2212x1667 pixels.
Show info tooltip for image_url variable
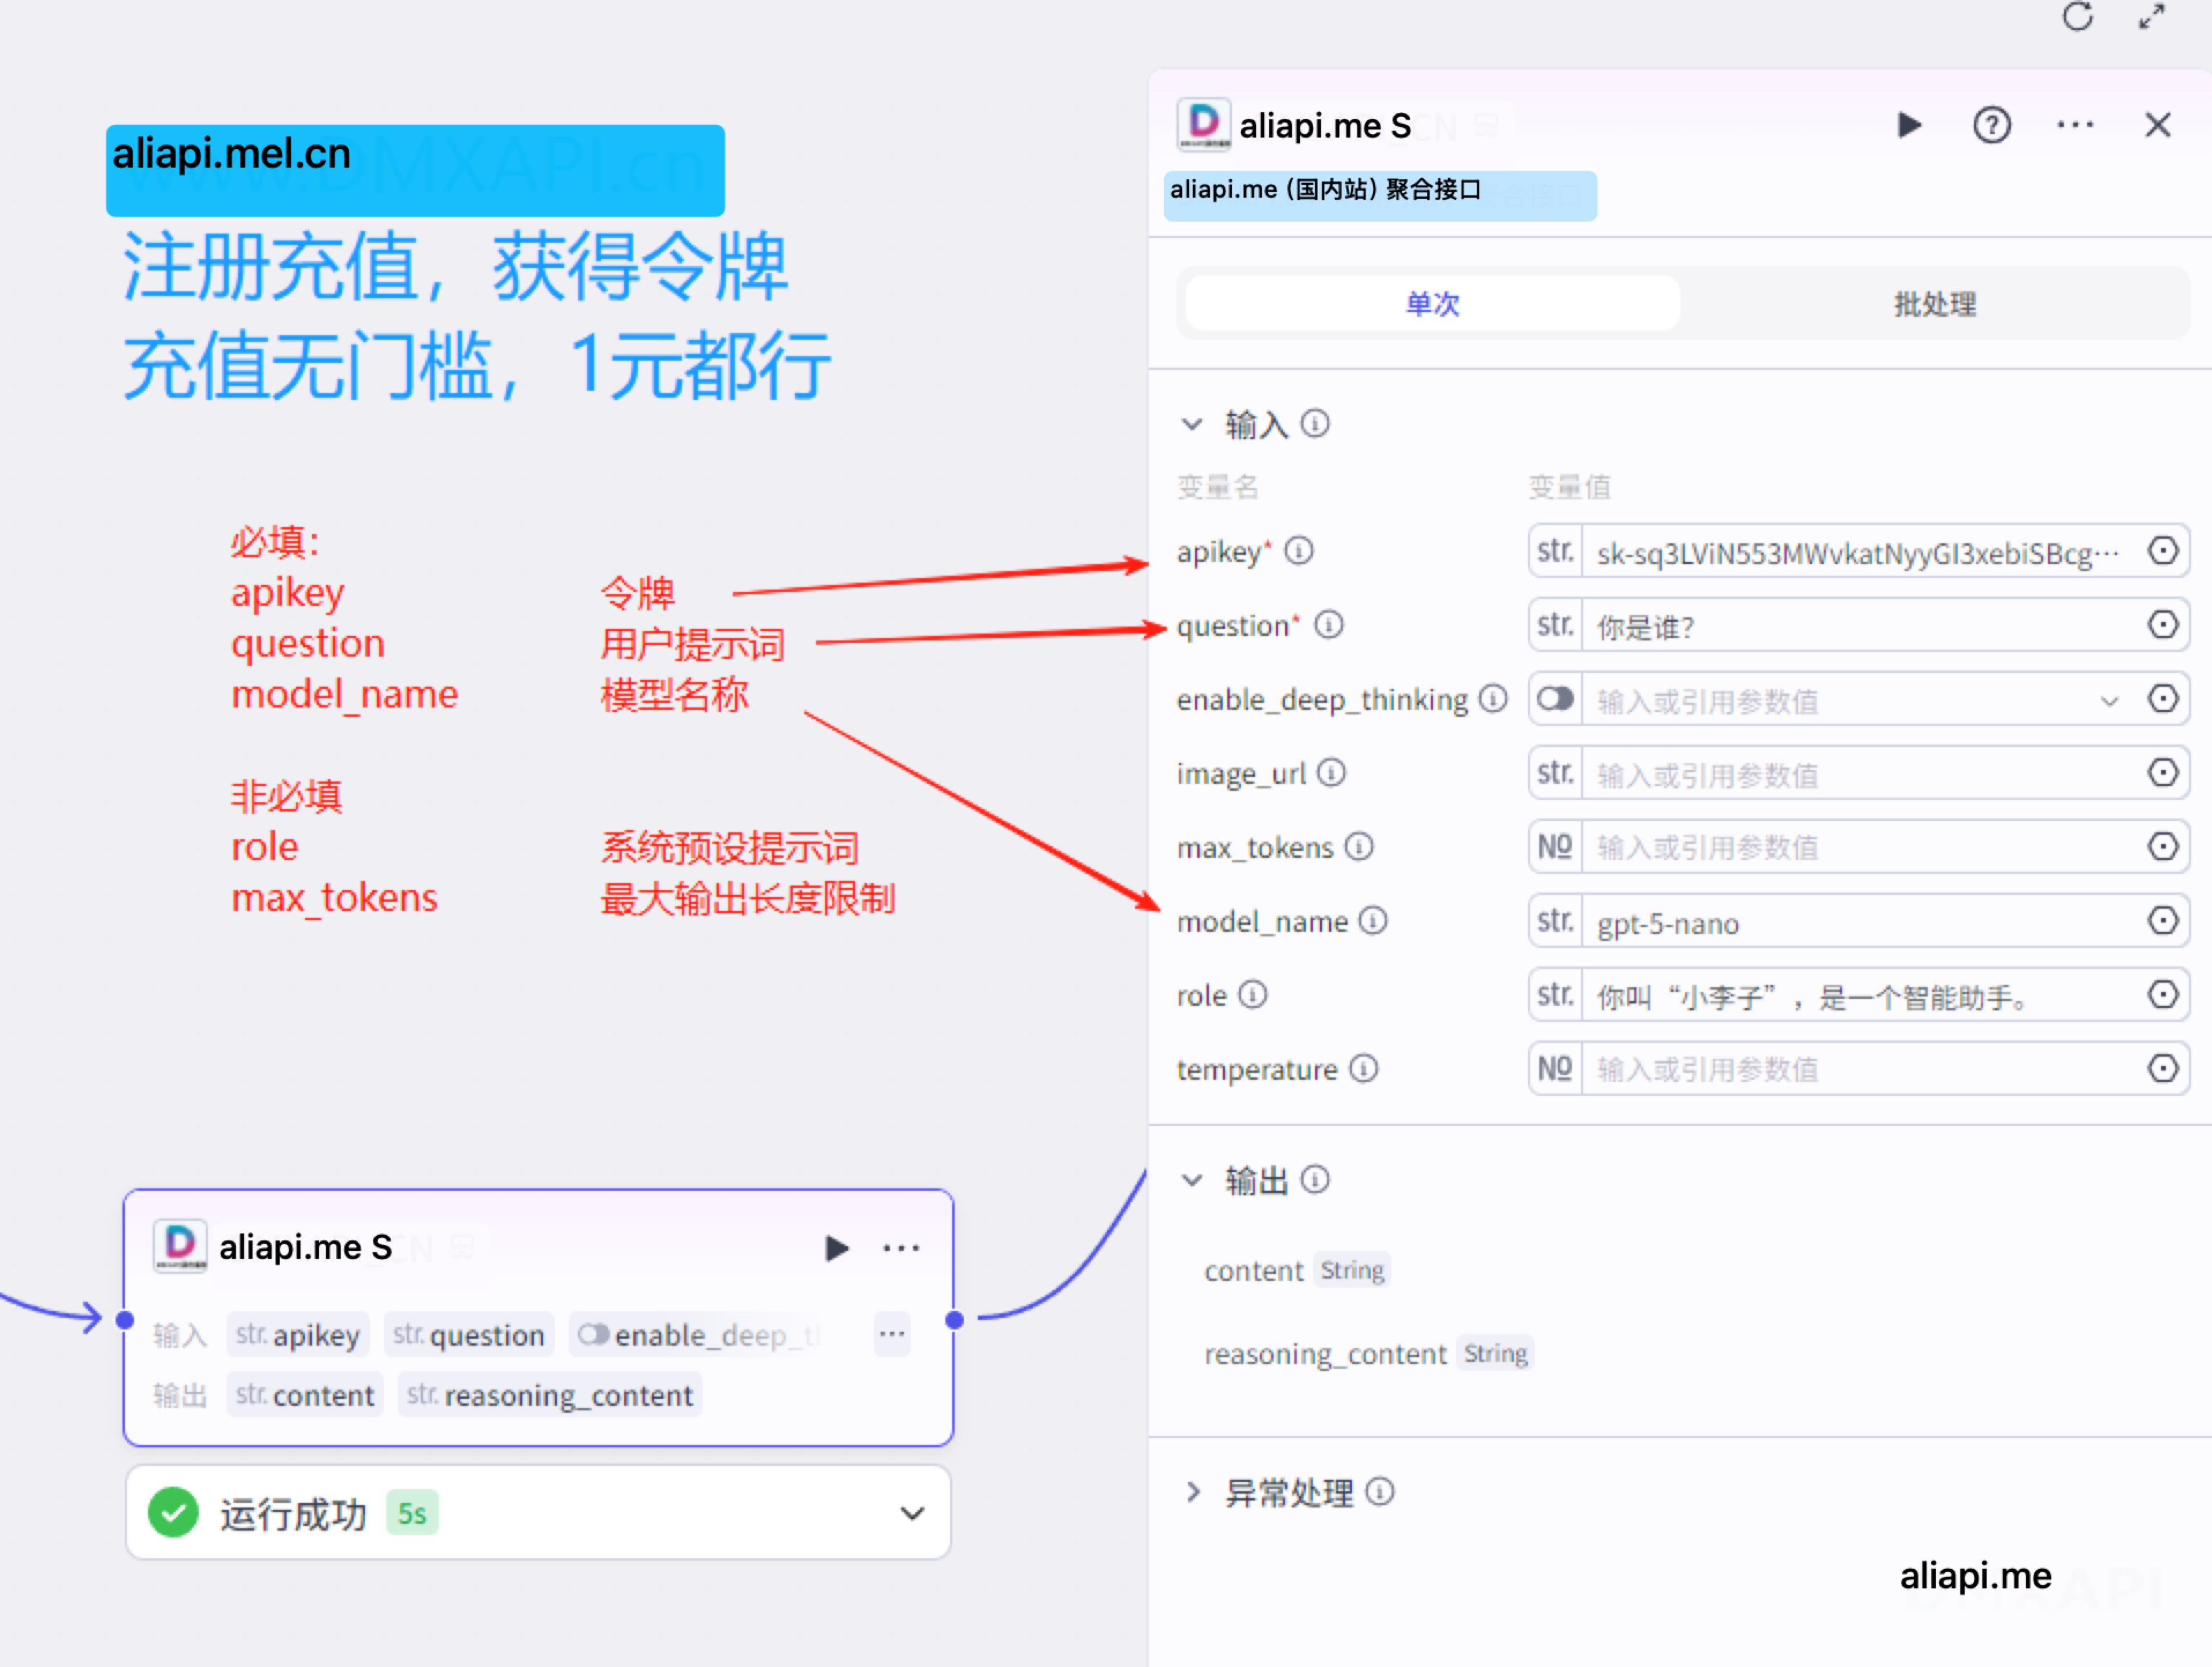(1331, 772)
